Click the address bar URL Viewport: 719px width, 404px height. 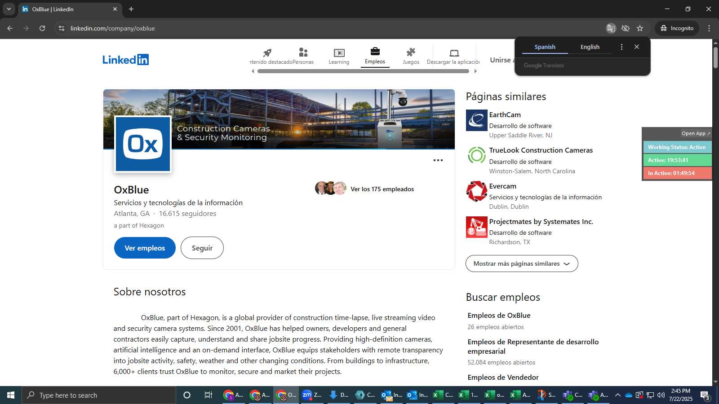113,28
